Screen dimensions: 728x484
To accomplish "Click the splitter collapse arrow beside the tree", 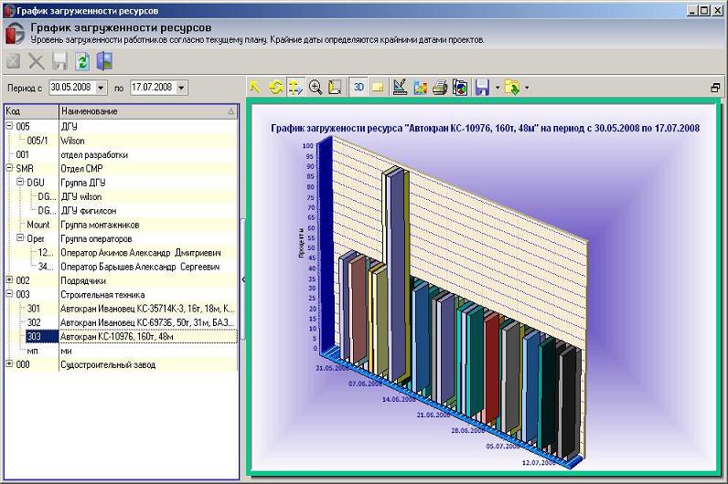I will [x=243, y=279].
